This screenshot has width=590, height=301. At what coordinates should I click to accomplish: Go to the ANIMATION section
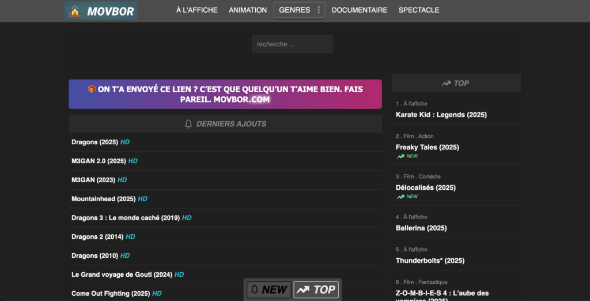[x=248, y=10]
